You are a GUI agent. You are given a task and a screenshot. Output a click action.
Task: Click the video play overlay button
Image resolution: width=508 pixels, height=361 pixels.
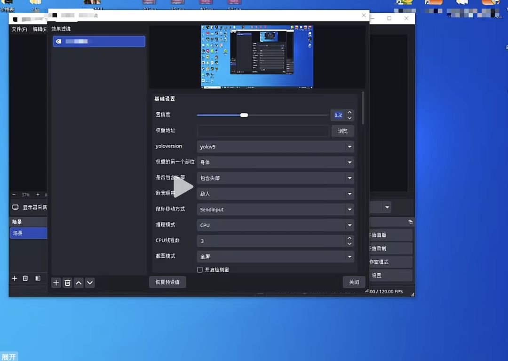tap(183, 187)
